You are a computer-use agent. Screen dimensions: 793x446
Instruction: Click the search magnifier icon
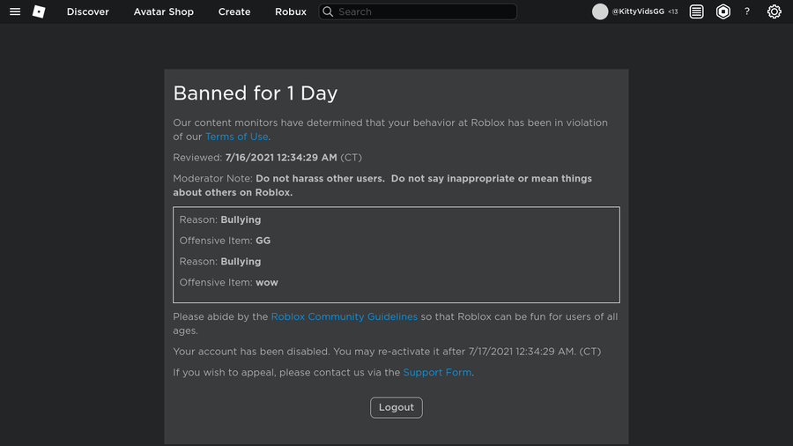pyautogui.click(x=328, y=11)
